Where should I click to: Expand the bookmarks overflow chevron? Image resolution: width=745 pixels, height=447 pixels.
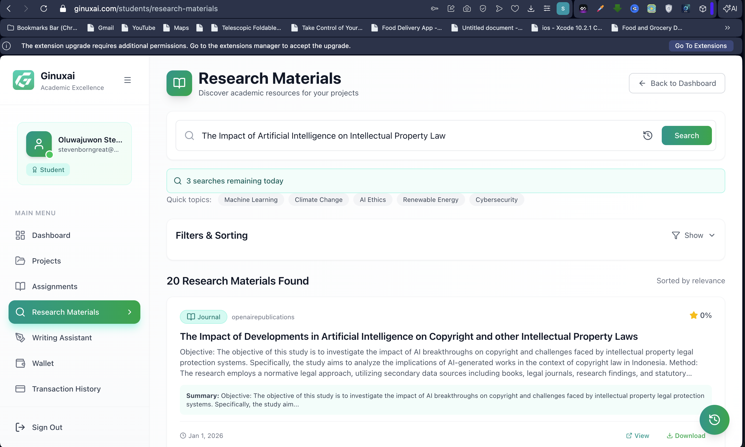point(727,28)
